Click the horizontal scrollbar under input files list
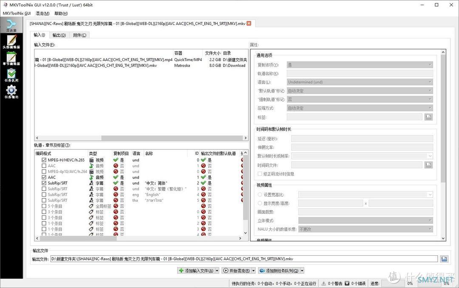 pyautogui.click(x=140, y=138)
